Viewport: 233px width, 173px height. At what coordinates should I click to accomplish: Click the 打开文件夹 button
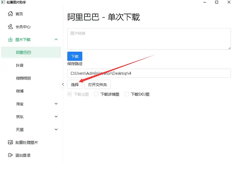tap(98, 84)
